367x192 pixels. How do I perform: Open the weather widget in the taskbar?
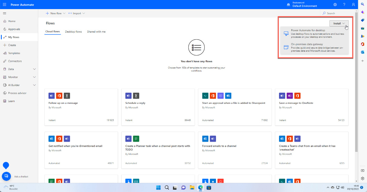[11, 187]
